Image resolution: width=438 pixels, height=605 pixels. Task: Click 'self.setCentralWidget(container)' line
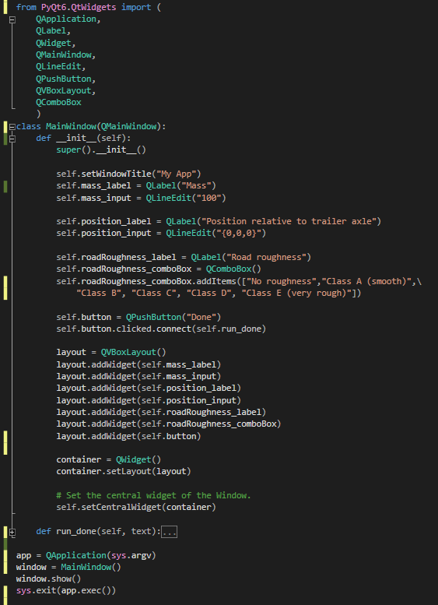[x=136, y=507]
